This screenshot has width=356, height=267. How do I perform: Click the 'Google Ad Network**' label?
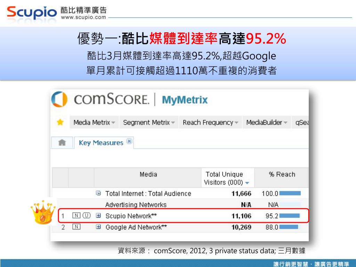[136, 227]
